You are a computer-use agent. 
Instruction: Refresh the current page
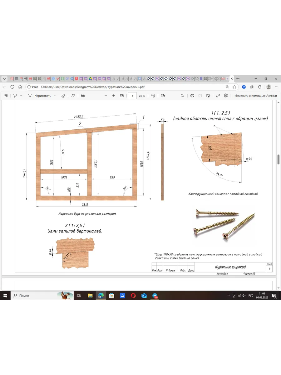(x=12, y=87)
